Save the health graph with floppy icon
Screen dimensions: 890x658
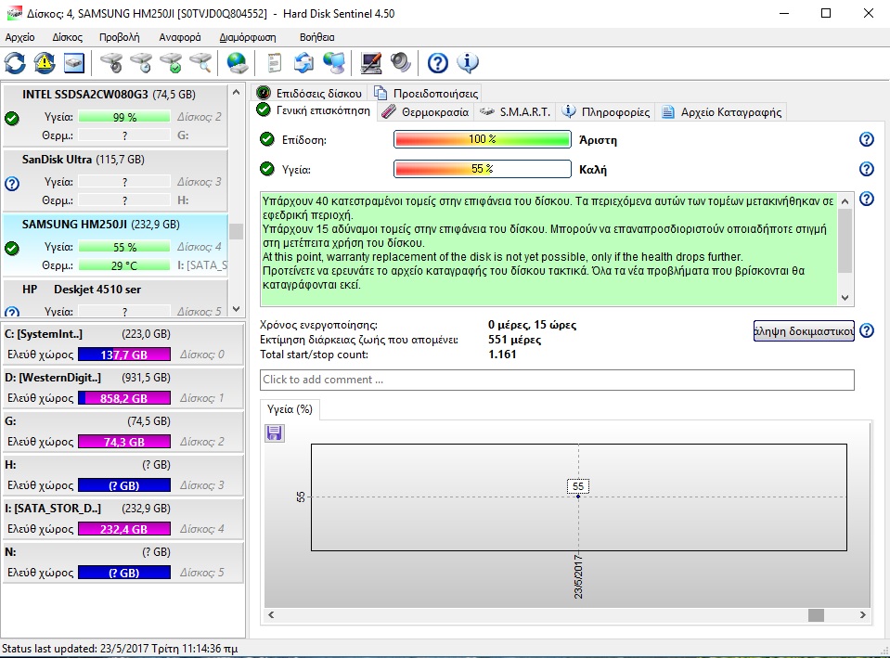(275, 433)
